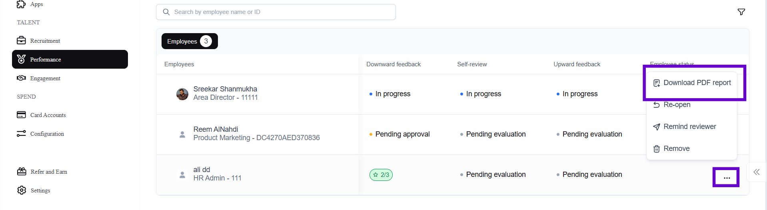Open the Settings gear item
The image size is (767, 210).
40,190
